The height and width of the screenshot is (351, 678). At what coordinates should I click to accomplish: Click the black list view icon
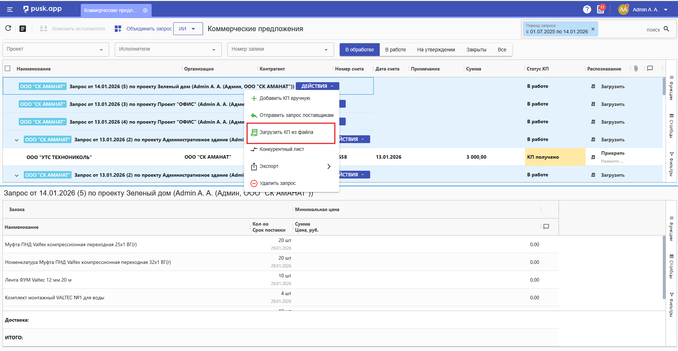[23, 29]
